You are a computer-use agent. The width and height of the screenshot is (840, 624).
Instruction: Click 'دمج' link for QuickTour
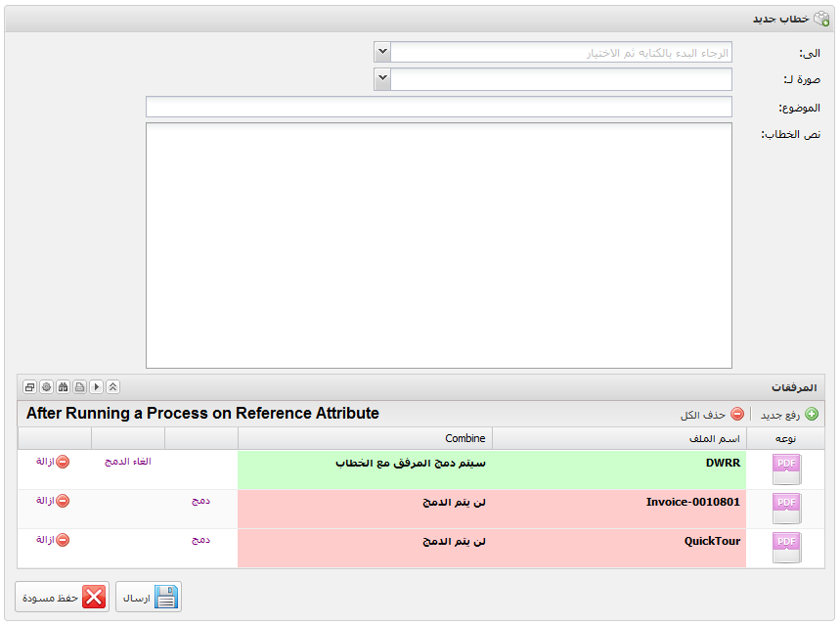(x=200, y=540)
